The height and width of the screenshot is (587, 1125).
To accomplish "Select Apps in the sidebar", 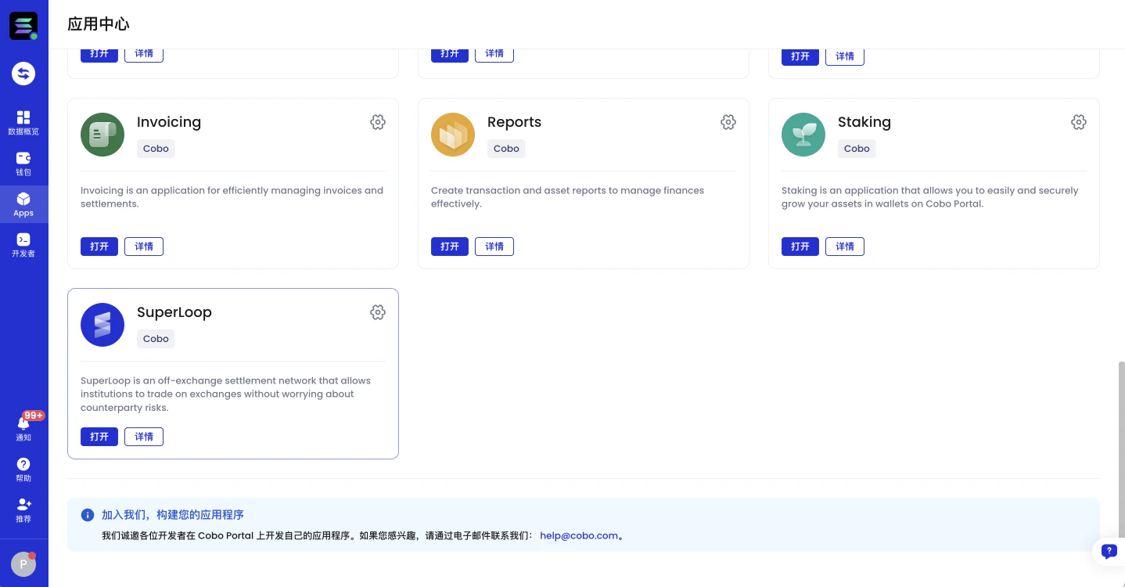I will pos(23,205).
